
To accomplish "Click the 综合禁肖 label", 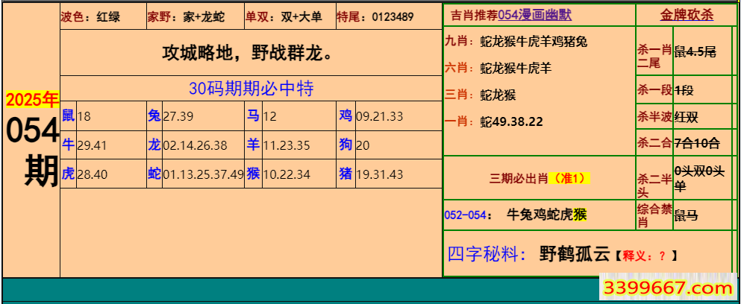I will pos(654,217).
